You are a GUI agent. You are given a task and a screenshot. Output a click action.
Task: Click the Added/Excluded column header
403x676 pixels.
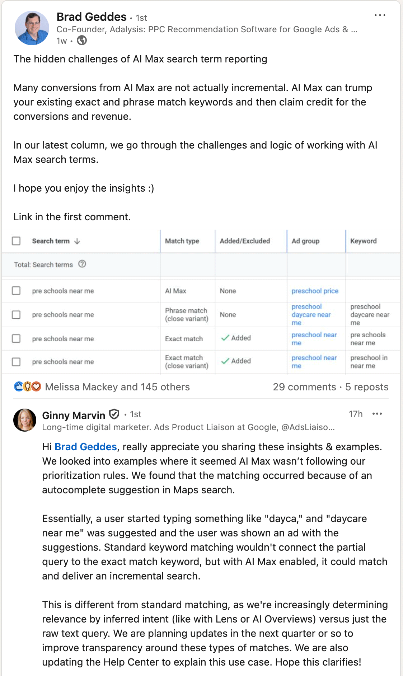245,241
